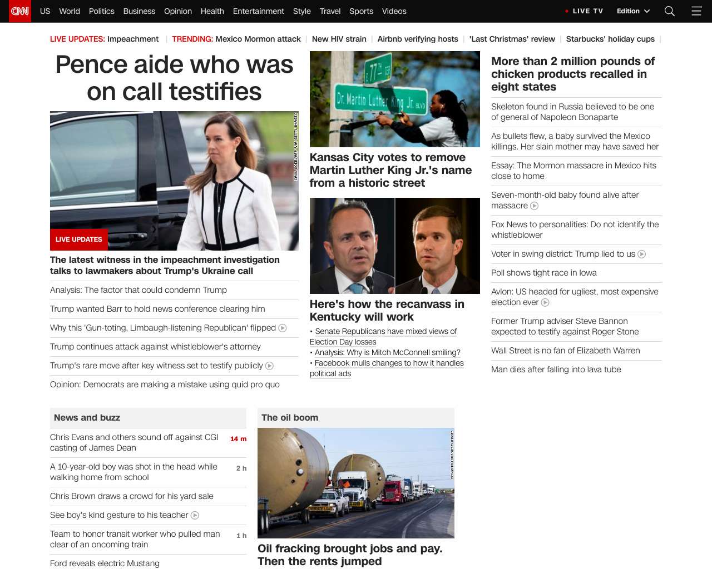The width and height of the screenshot is (712, 569).
Task: Open the World section
Action: 70,11
